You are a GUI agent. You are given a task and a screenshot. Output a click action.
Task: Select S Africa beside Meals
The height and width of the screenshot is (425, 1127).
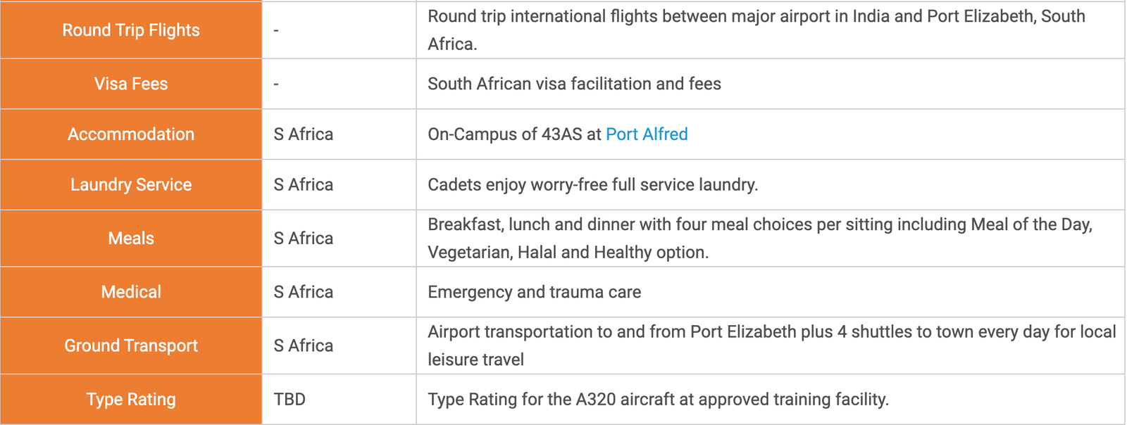tap(304, 239)
